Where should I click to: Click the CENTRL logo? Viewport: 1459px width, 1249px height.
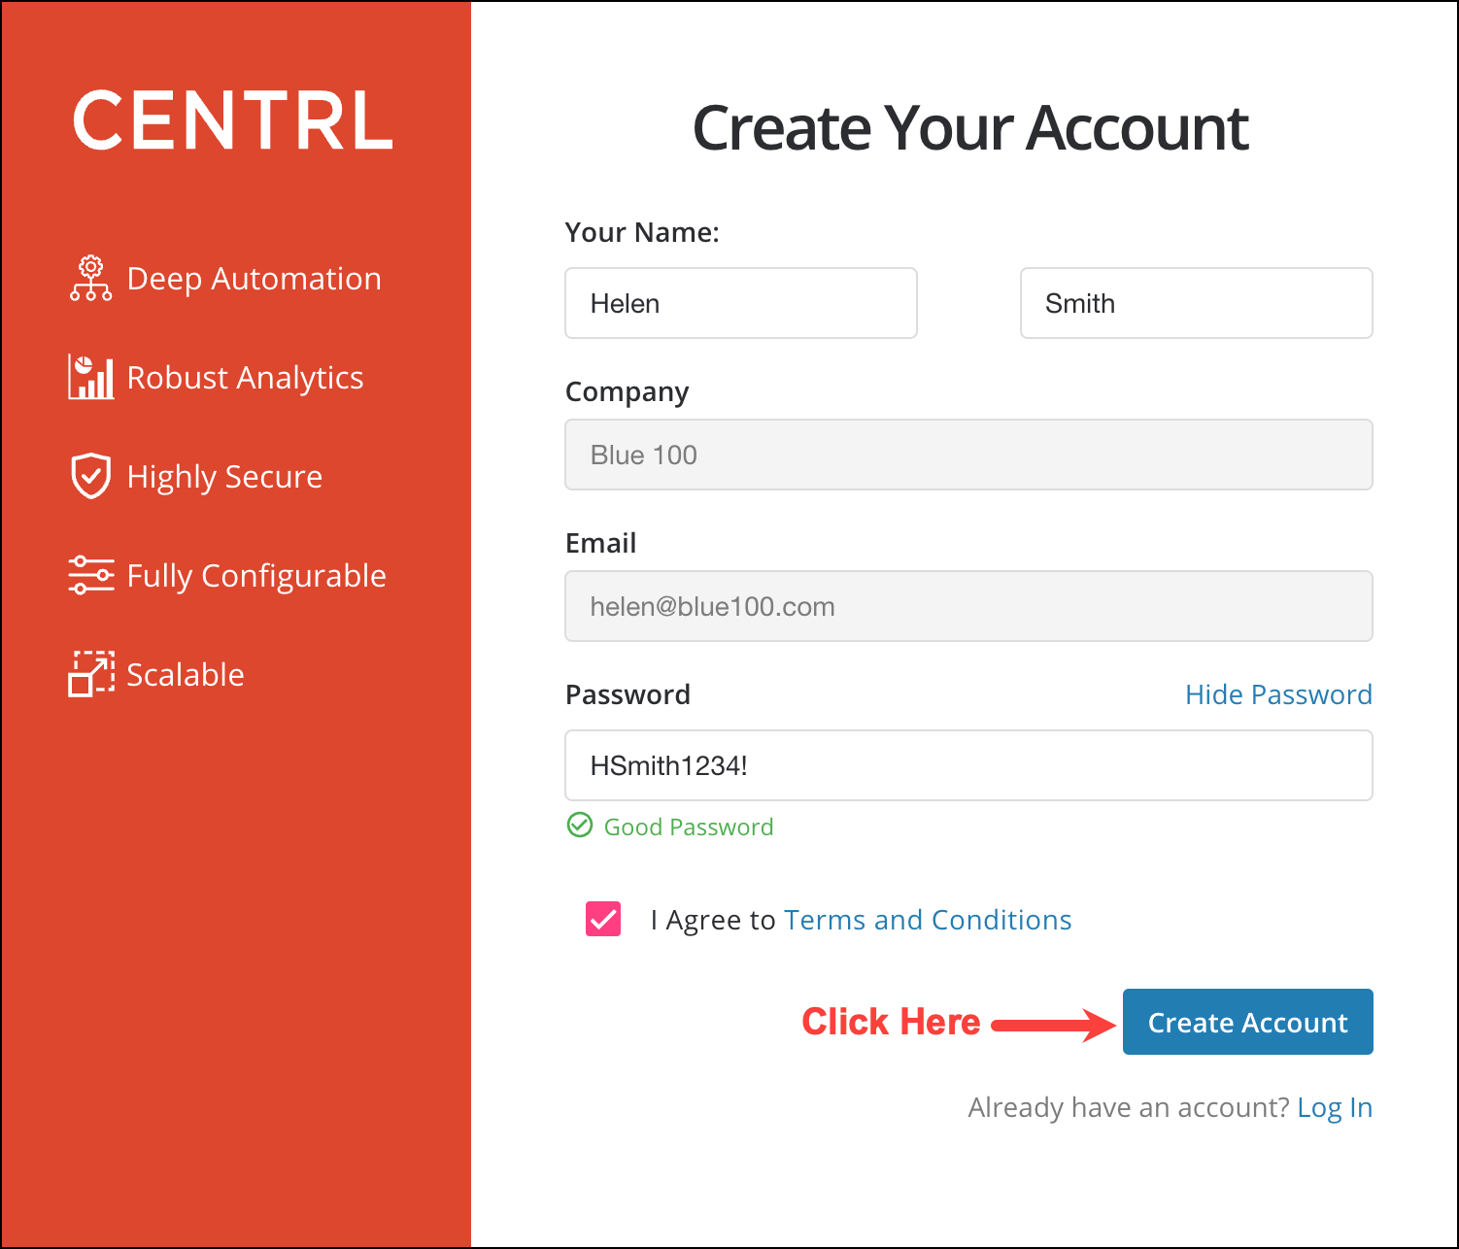233,121
